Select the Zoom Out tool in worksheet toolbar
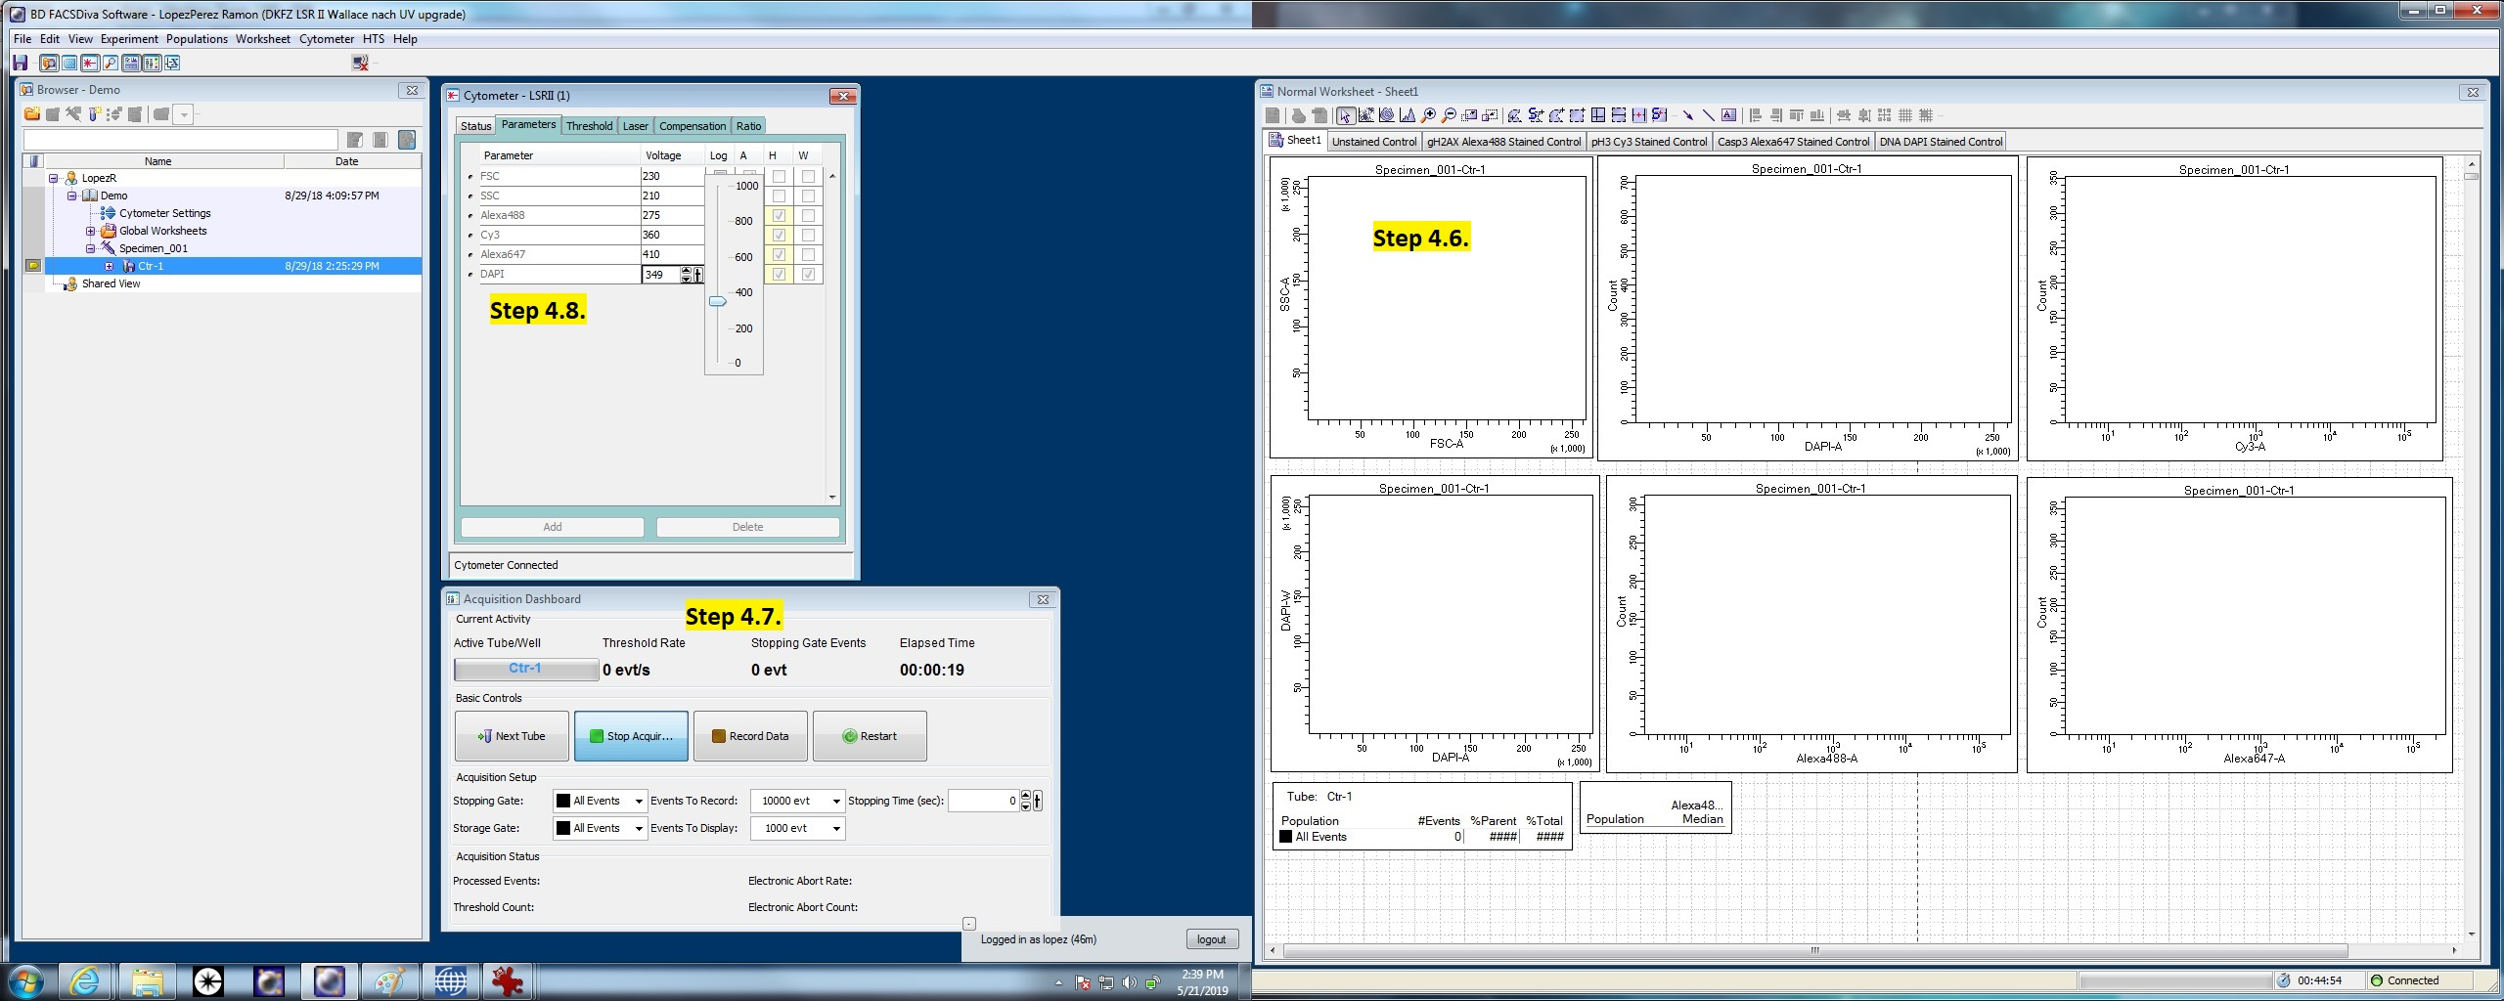 pyautogui.click(x=1449, y=115)
